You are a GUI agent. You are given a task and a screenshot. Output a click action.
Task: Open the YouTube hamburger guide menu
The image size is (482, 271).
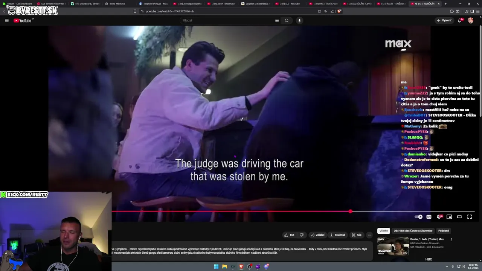click(x=7, y=20)
